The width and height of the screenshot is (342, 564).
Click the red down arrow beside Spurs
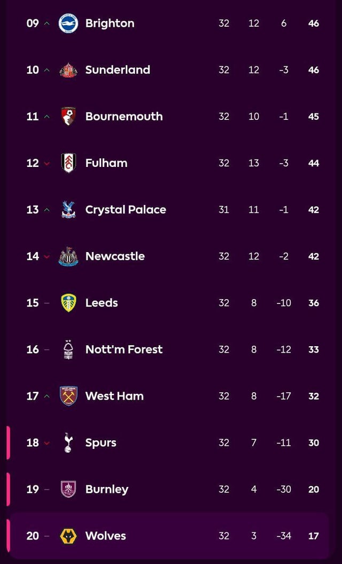click(47, 443)
